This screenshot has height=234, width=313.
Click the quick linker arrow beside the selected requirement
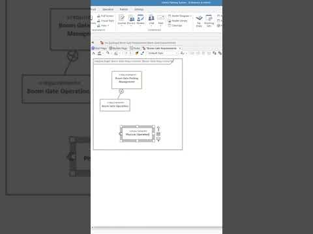coord(158,129)
